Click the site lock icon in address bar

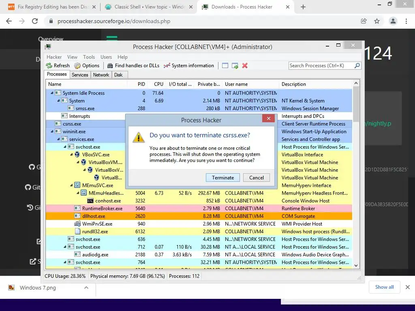51,21
